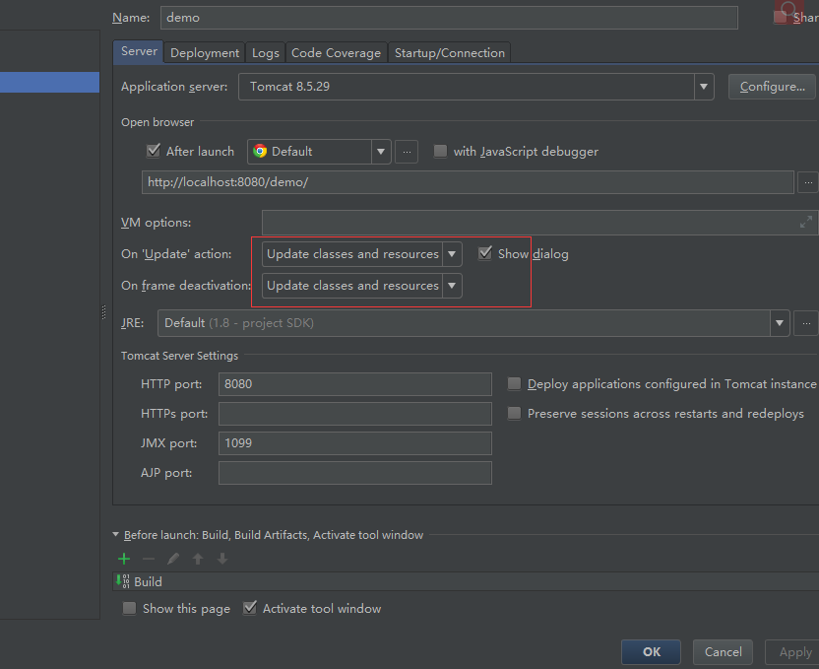Switch to the Server tab
Screen dimensions: 819x669
[139, 52]
